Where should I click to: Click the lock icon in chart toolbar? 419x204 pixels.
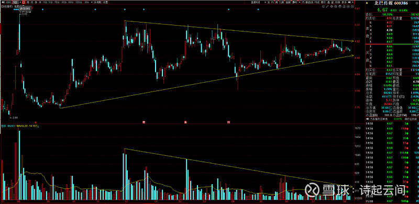344,7
